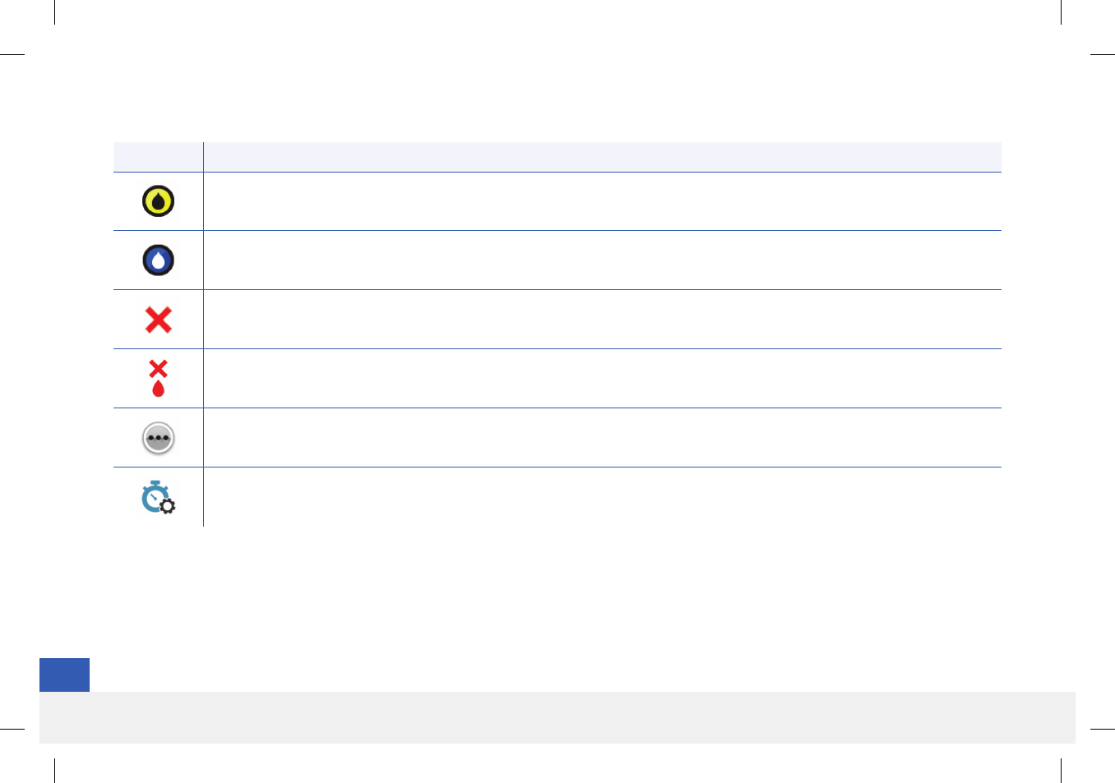Select the blank cell beside stopwatch gear icon
This screenshot has height=783, width=1115.
603,497
